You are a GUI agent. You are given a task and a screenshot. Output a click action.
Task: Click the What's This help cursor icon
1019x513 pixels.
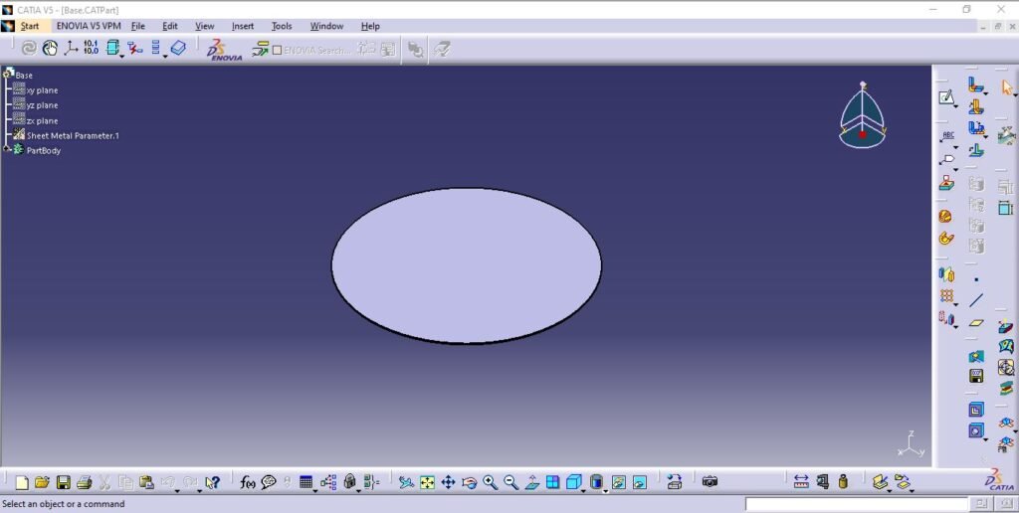pyautogui.click(x=212, y=482)
